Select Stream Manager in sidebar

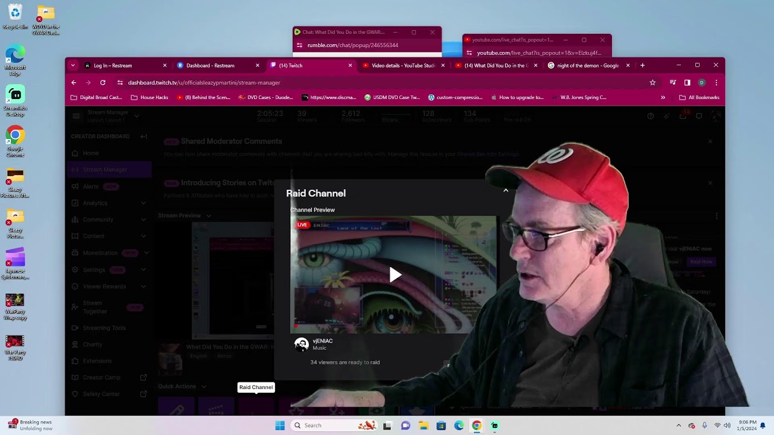(109, 170)
